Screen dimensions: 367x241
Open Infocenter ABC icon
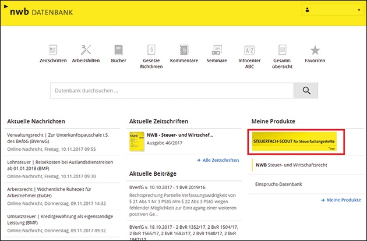[x=249, y=50]
